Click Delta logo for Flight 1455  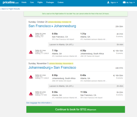(x=31, y=35)
